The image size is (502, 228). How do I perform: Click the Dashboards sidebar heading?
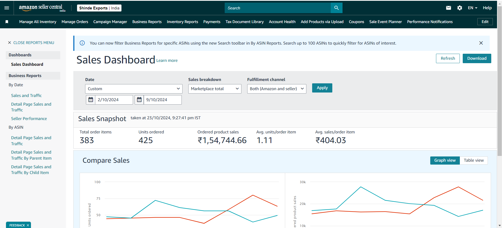33,55
